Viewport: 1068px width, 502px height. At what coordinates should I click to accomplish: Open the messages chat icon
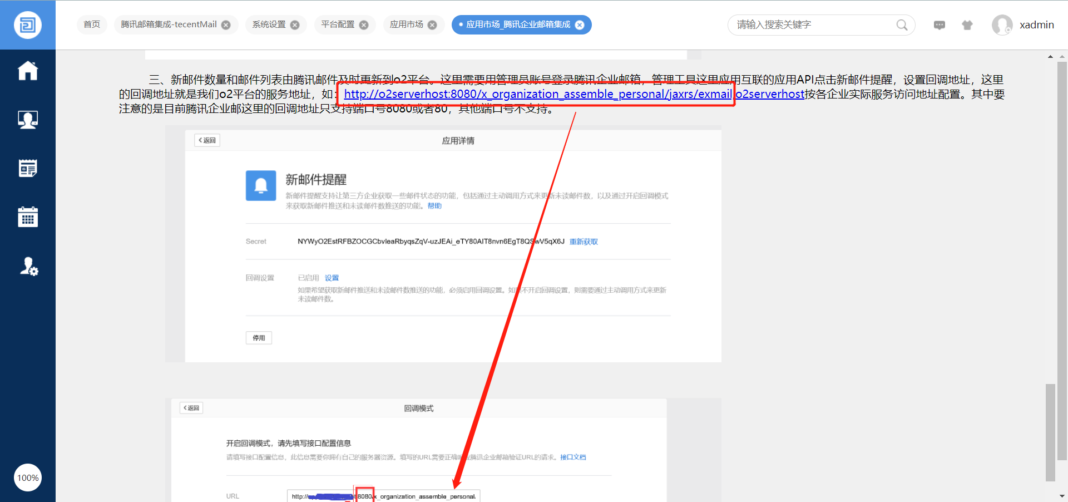tap(940, 25)
